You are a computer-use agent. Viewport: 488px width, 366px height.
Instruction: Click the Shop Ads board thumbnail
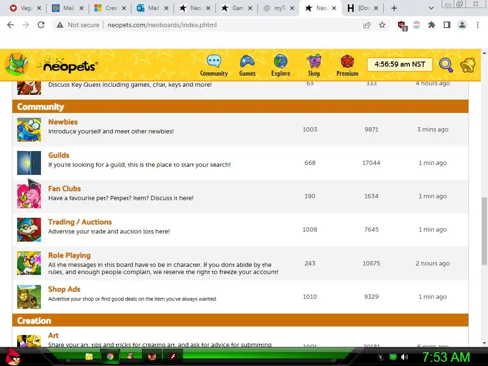pyautogui.click(x=29, y=296)
